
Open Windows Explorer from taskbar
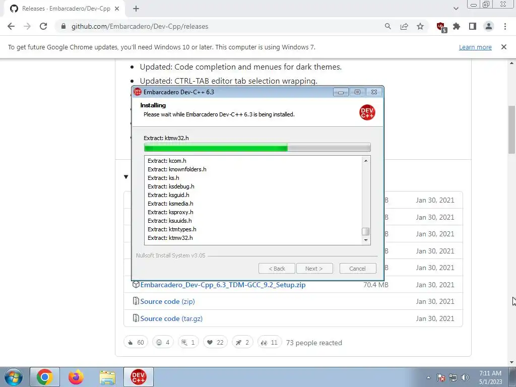pos(108,377)
